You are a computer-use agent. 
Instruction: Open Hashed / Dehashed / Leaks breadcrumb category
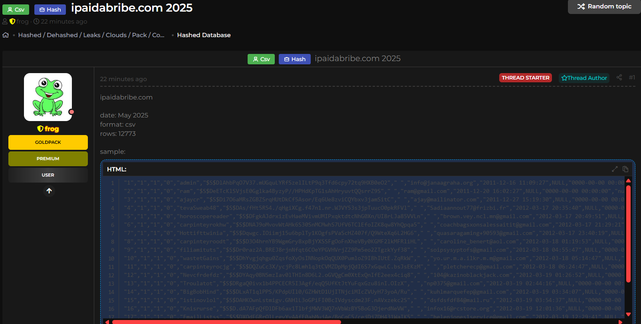point(91,35)
